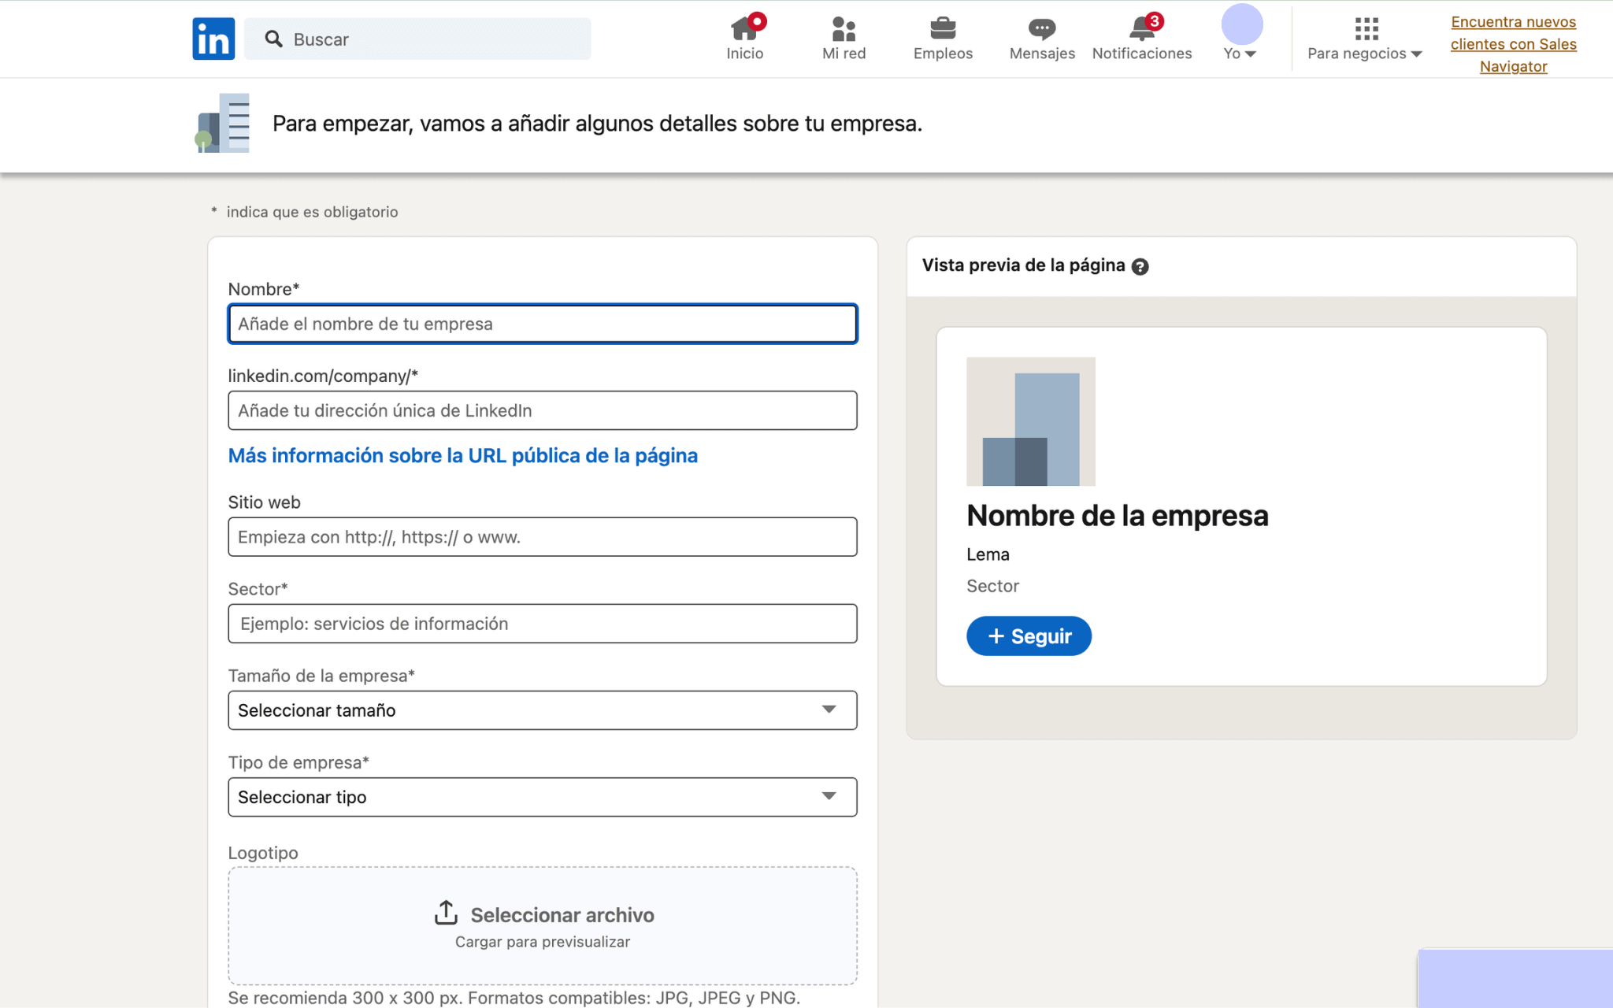The image size is (1613, 1008).
Task: Click the preview 'Sector' text
Action: [x=992, y=586]
